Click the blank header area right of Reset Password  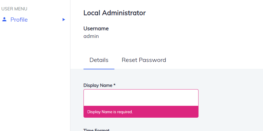[214, 60]
